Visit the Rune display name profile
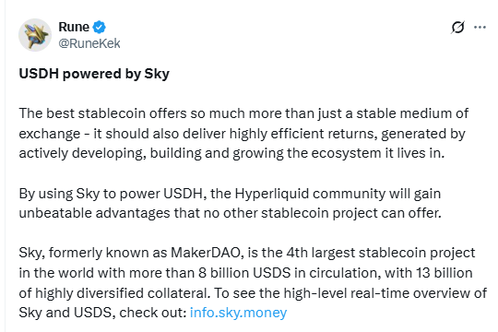The width and height of the screenshot is (498, 332). 74,27
